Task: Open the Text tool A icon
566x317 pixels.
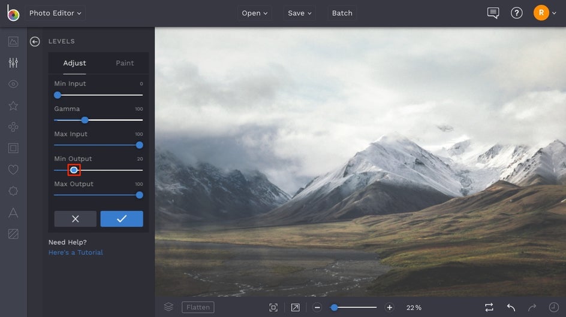Action: 13,212
